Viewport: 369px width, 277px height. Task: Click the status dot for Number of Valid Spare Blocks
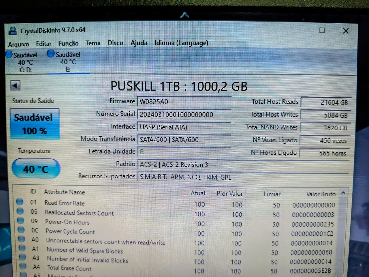coord(22,248)
